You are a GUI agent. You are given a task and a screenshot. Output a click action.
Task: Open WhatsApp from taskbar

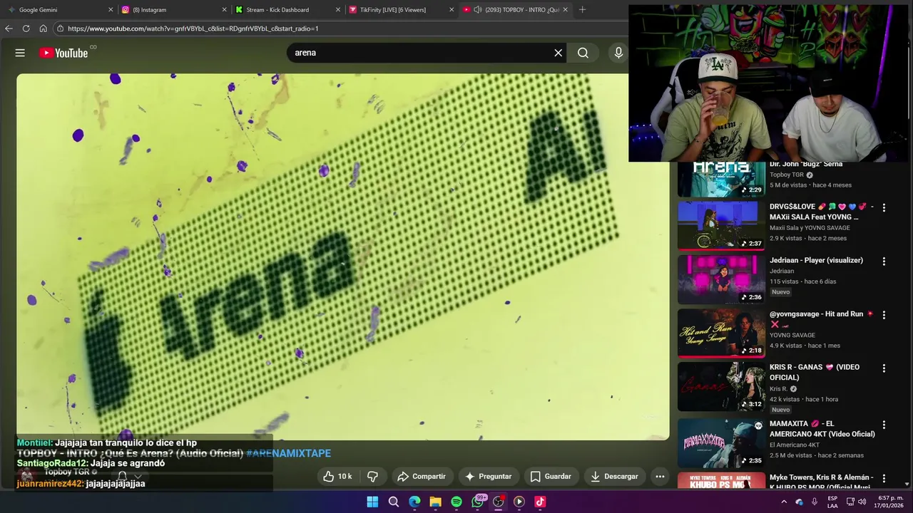point(477,502)
